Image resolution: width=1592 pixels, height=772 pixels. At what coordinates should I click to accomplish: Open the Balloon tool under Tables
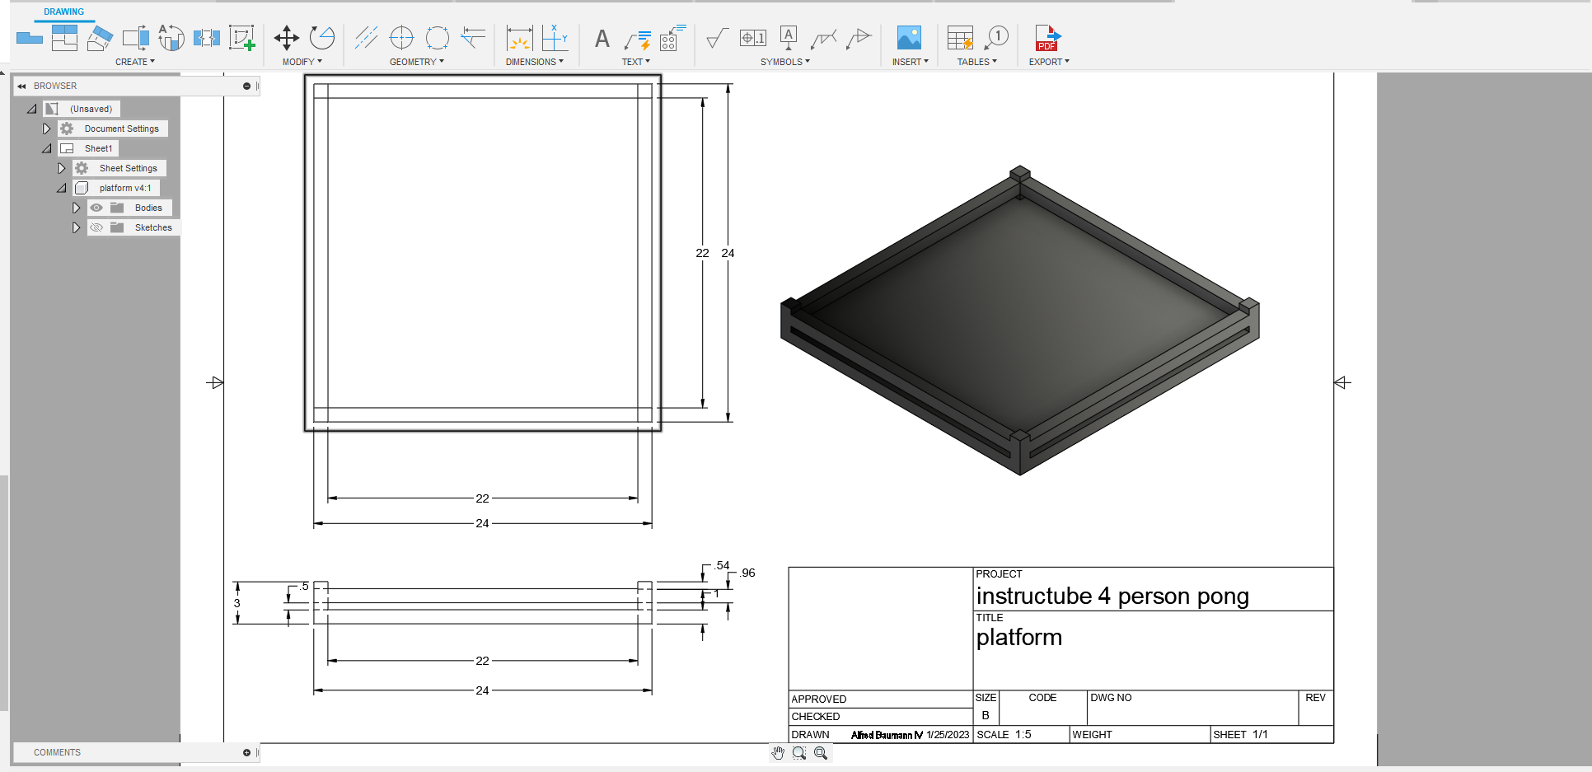pyautogui.click(x=997, y=37)
